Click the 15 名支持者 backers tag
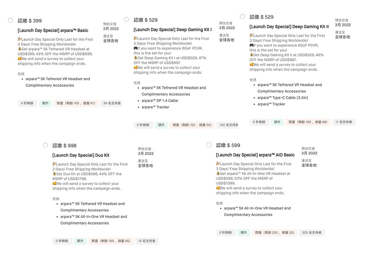Screen dimensions: 366x259 click(x=147, y=241)
